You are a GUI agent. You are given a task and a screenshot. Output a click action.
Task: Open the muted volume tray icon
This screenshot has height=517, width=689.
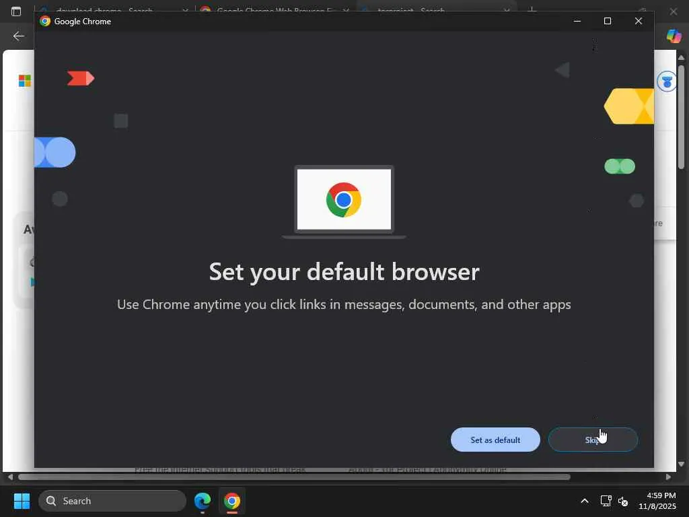(x=623, y=501)
